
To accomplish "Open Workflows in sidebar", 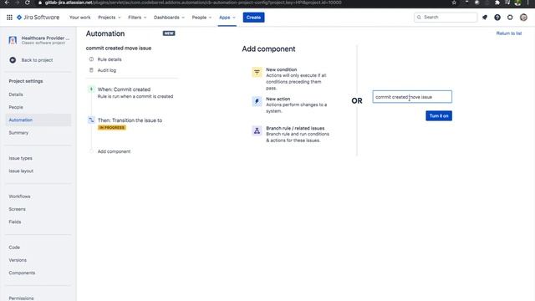I will pos(19,196).
